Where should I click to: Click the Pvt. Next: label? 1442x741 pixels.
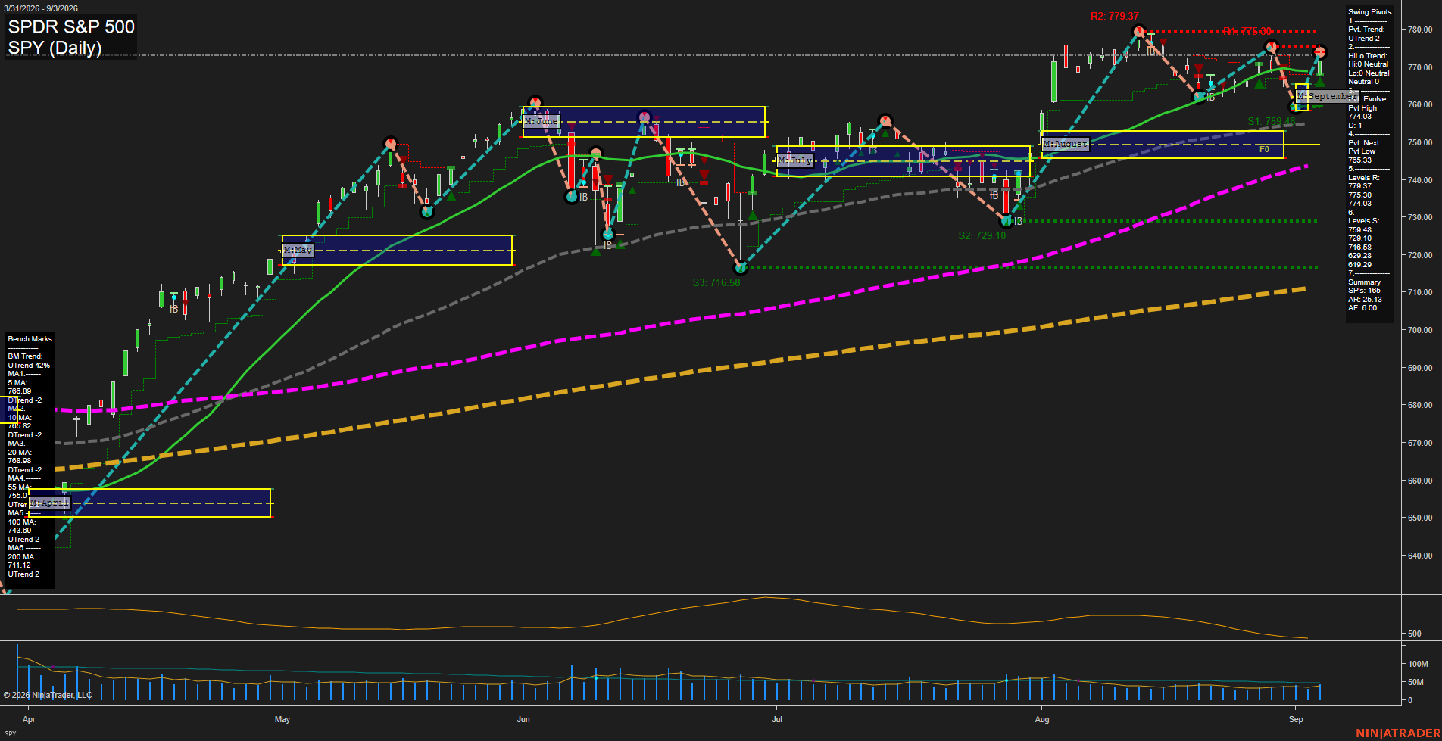[x=1364, y=143]
